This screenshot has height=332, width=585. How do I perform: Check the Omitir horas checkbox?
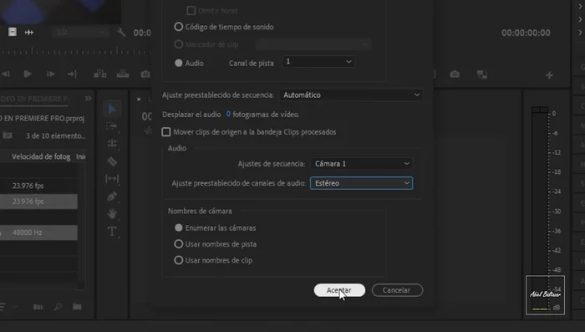click(x=191, y=11)
